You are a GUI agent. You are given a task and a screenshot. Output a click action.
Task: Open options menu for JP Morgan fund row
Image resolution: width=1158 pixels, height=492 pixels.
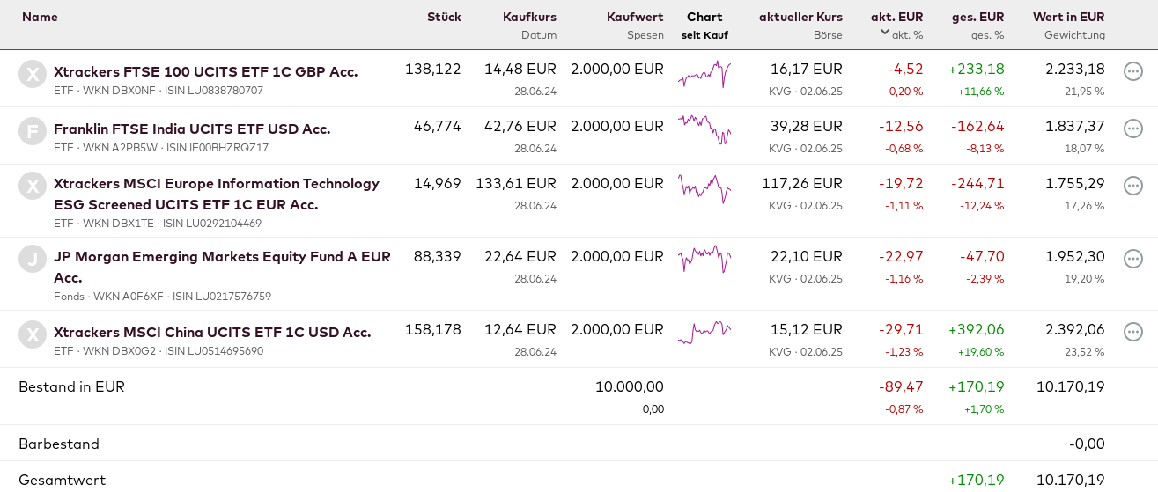(x=1133, y=259)
